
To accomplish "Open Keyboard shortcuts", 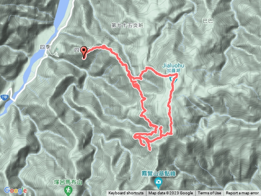I will point(126,193).
